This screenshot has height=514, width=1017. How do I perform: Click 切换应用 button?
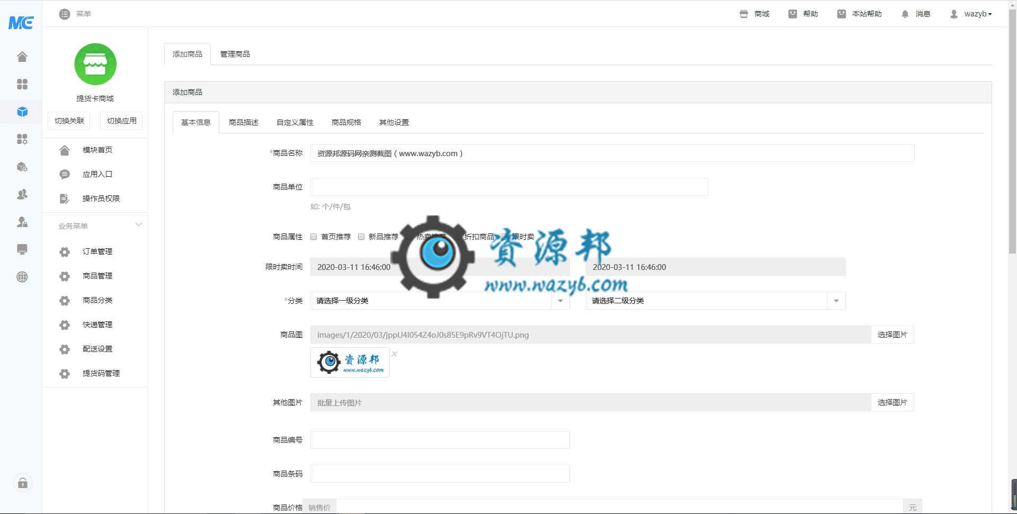click(x=122, y=121)
